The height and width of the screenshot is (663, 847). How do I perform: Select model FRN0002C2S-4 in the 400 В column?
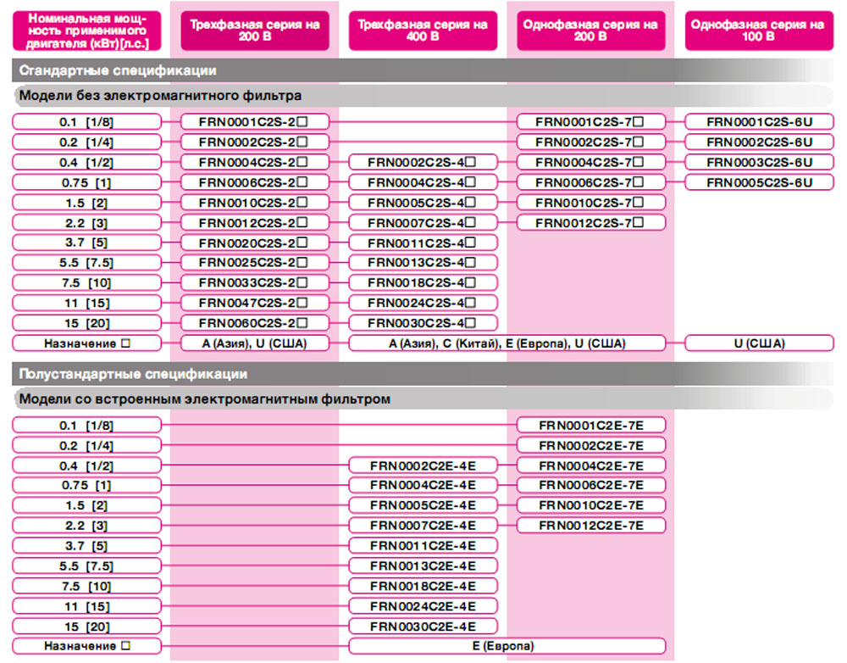point(423,162)
